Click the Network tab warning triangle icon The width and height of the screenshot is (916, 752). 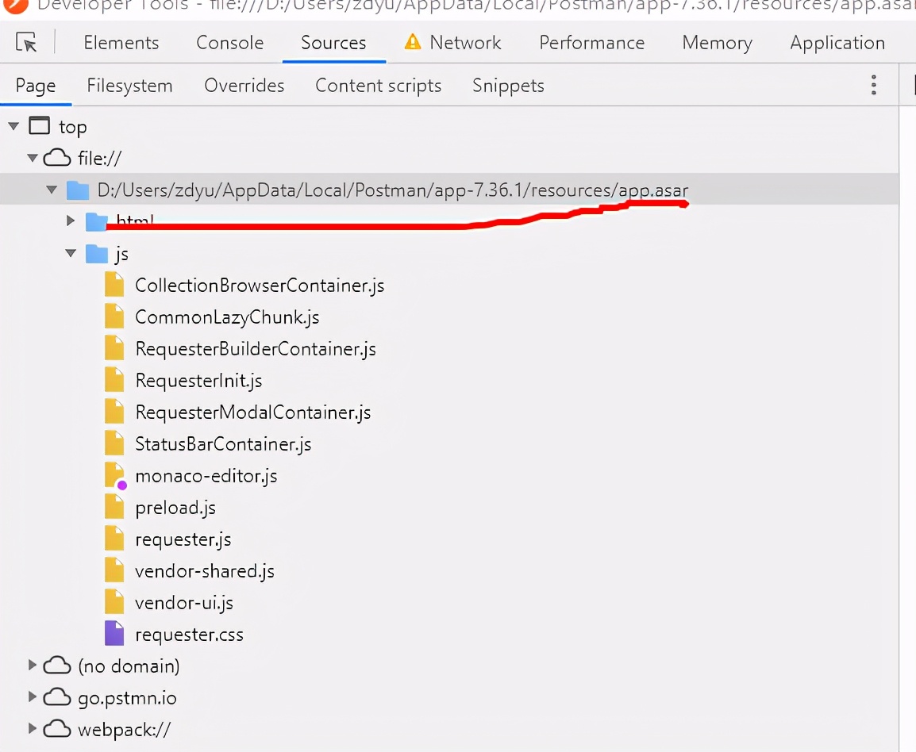[413, 42]
